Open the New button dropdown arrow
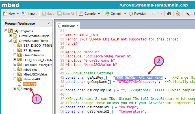This screenshot has height=114, width=195. (x=18, y=14)
